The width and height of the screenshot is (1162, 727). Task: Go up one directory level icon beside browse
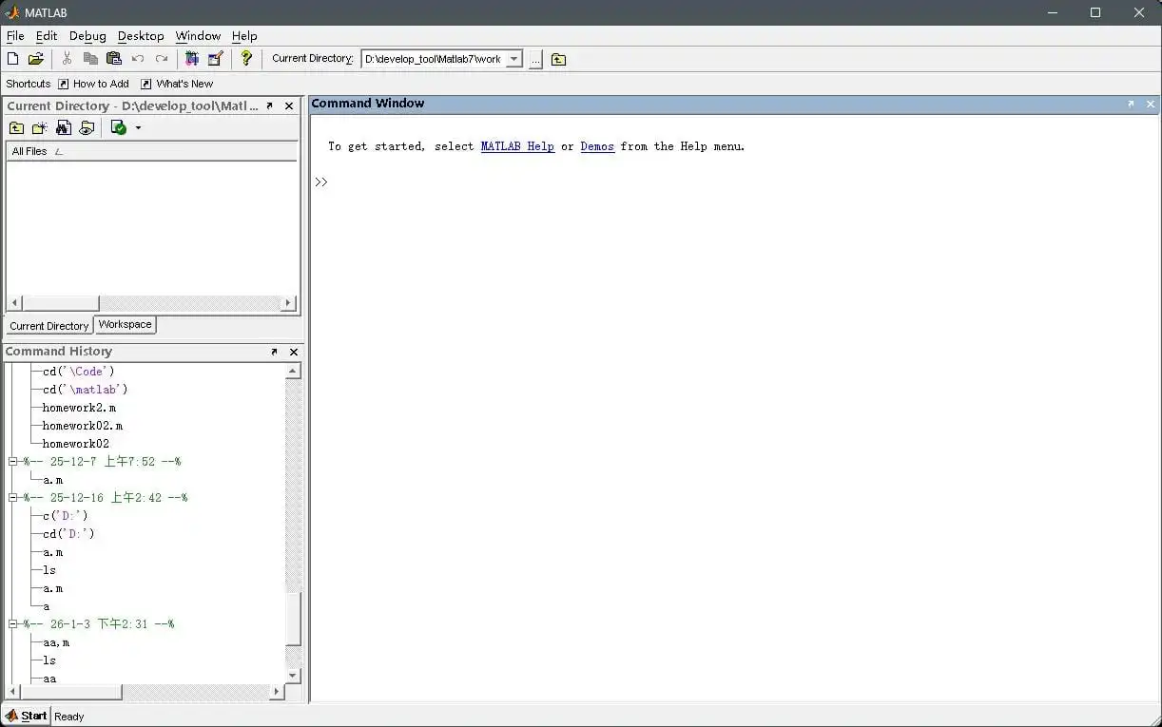pos(558,60)
